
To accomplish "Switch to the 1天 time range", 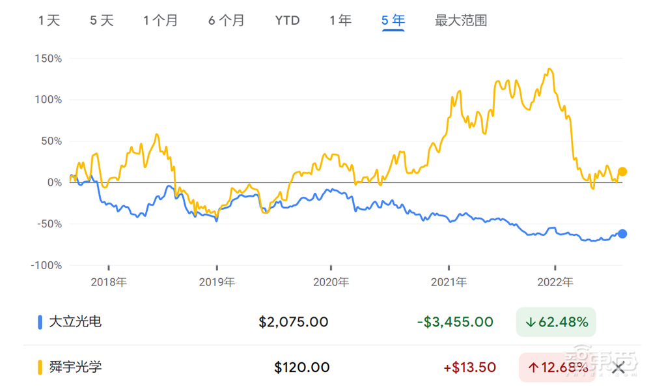I will [51, 20].
